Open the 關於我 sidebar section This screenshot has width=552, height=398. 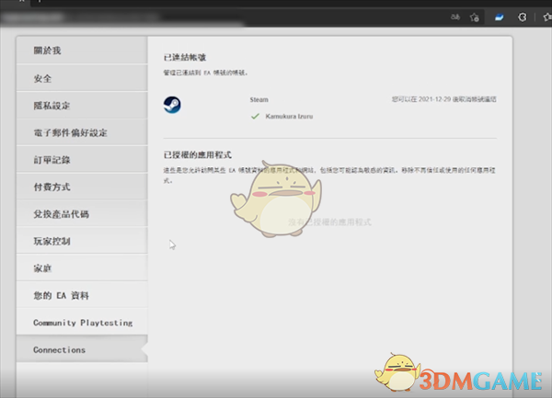82,51
